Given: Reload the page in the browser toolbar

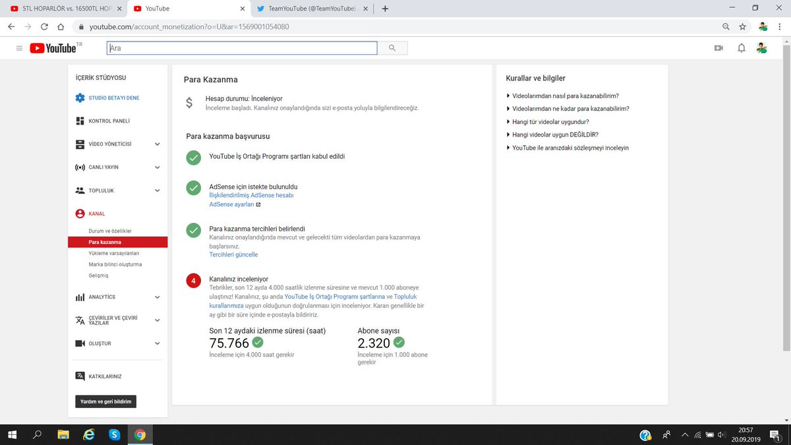Looking at the screenshot, I should 44,27.
